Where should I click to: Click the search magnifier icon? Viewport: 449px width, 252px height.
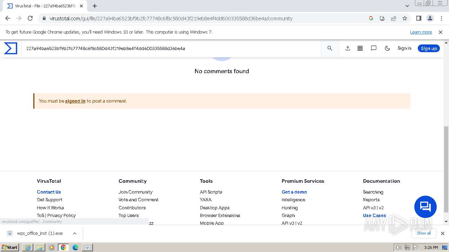(x=330, y=48)
